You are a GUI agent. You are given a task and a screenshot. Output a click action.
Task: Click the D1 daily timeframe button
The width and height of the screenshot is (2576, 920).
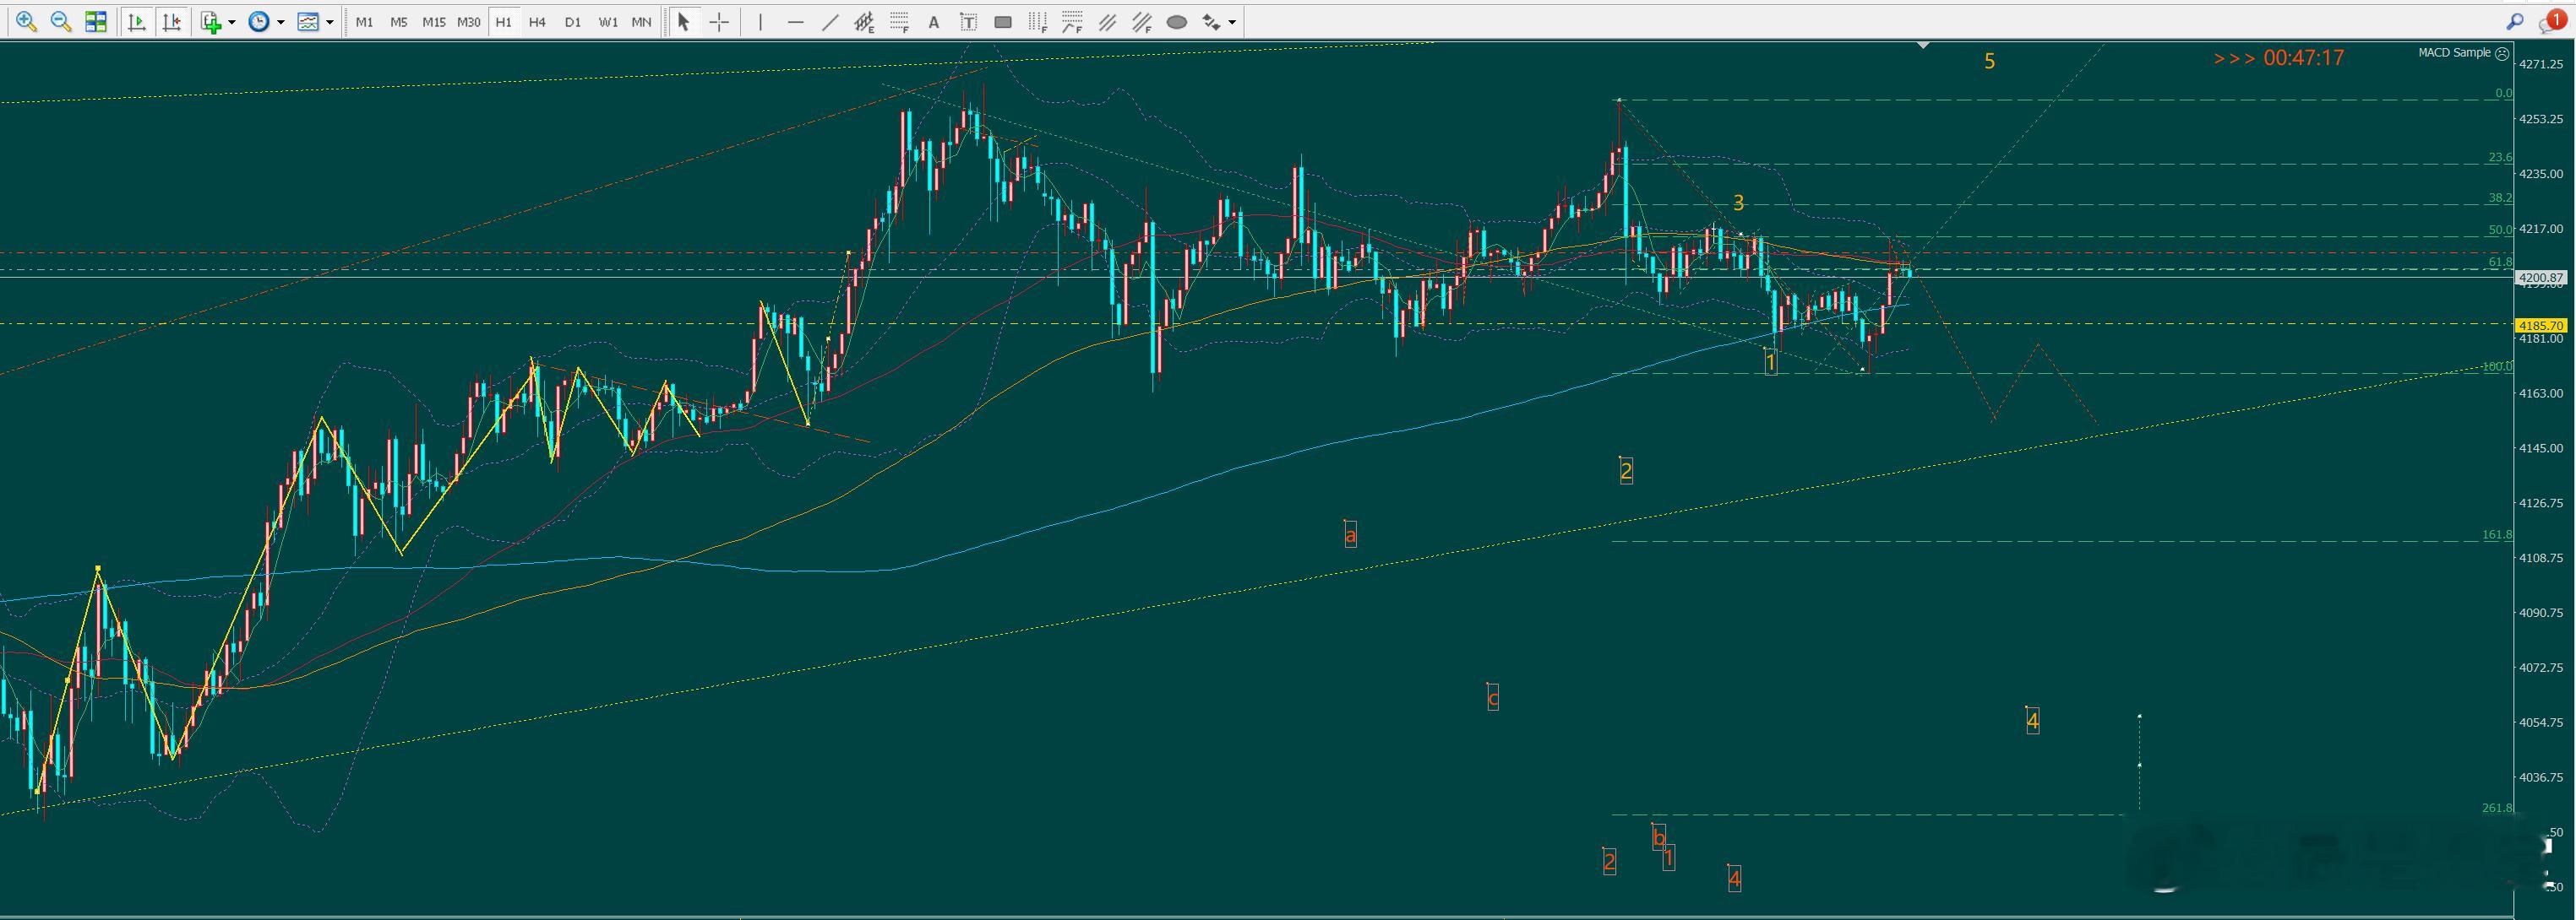point(572,21)
